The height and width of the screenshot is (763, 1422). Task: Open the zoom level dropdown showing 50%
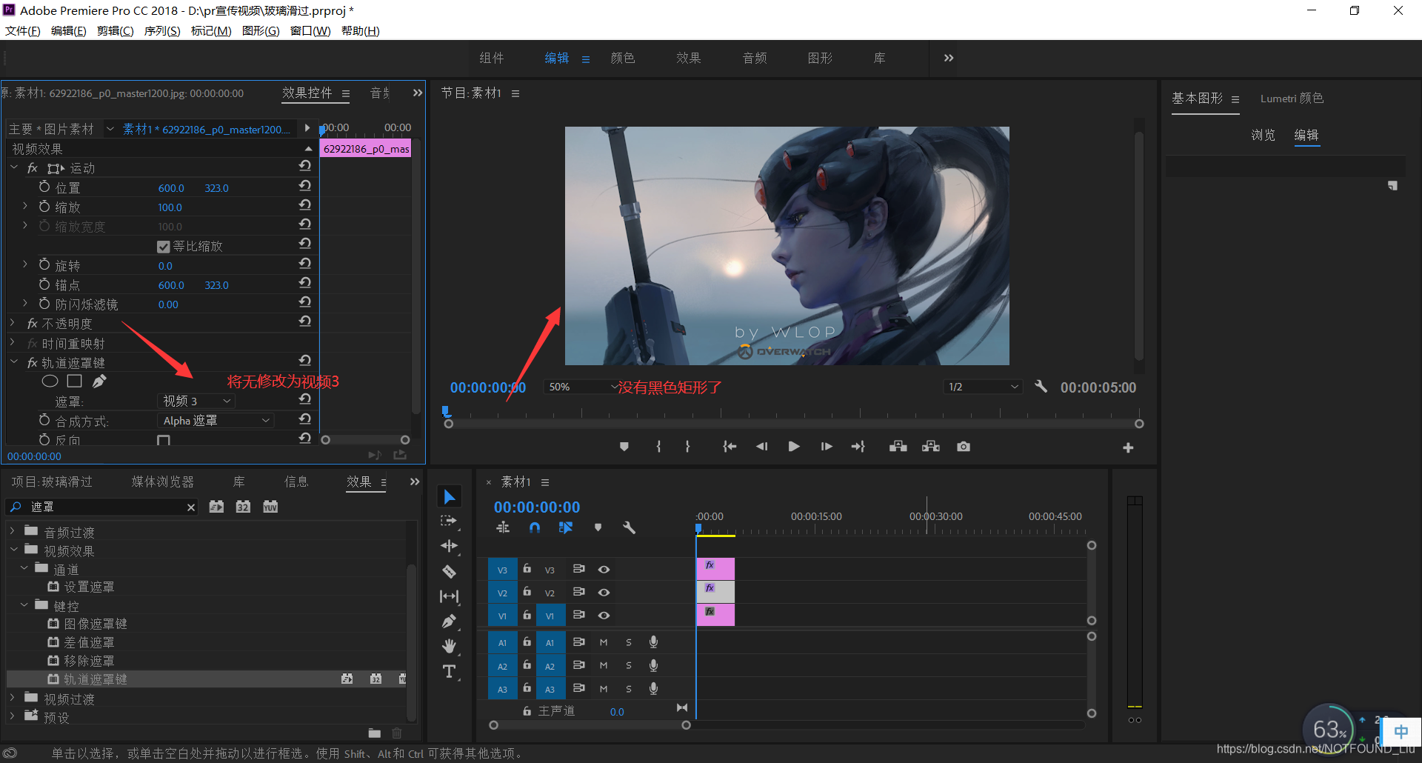582,387
